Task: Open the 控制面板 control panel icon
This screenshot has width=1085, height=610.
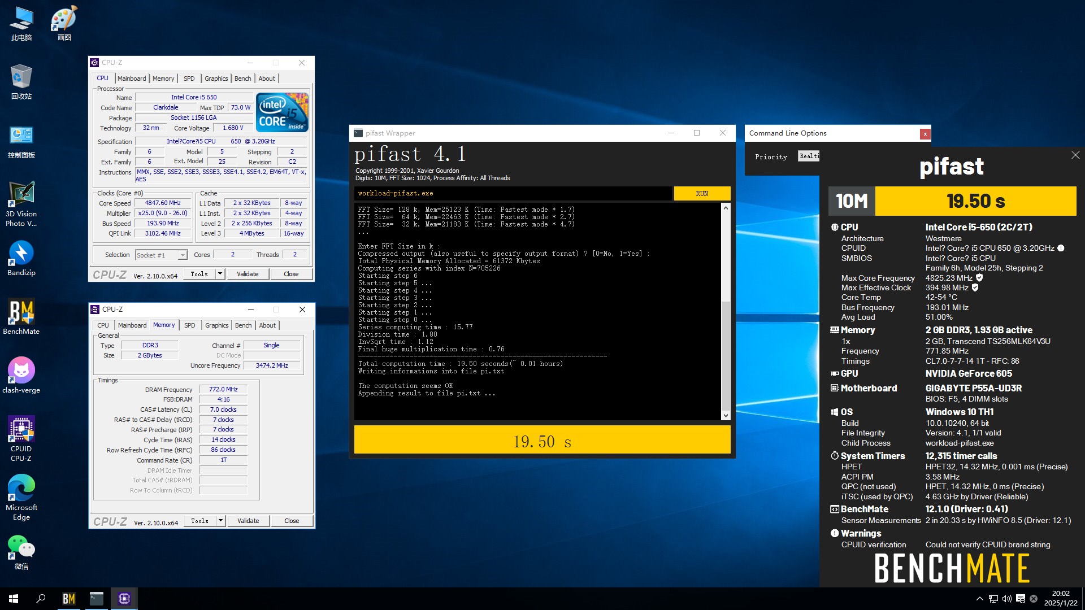Action: coord(21,141)
